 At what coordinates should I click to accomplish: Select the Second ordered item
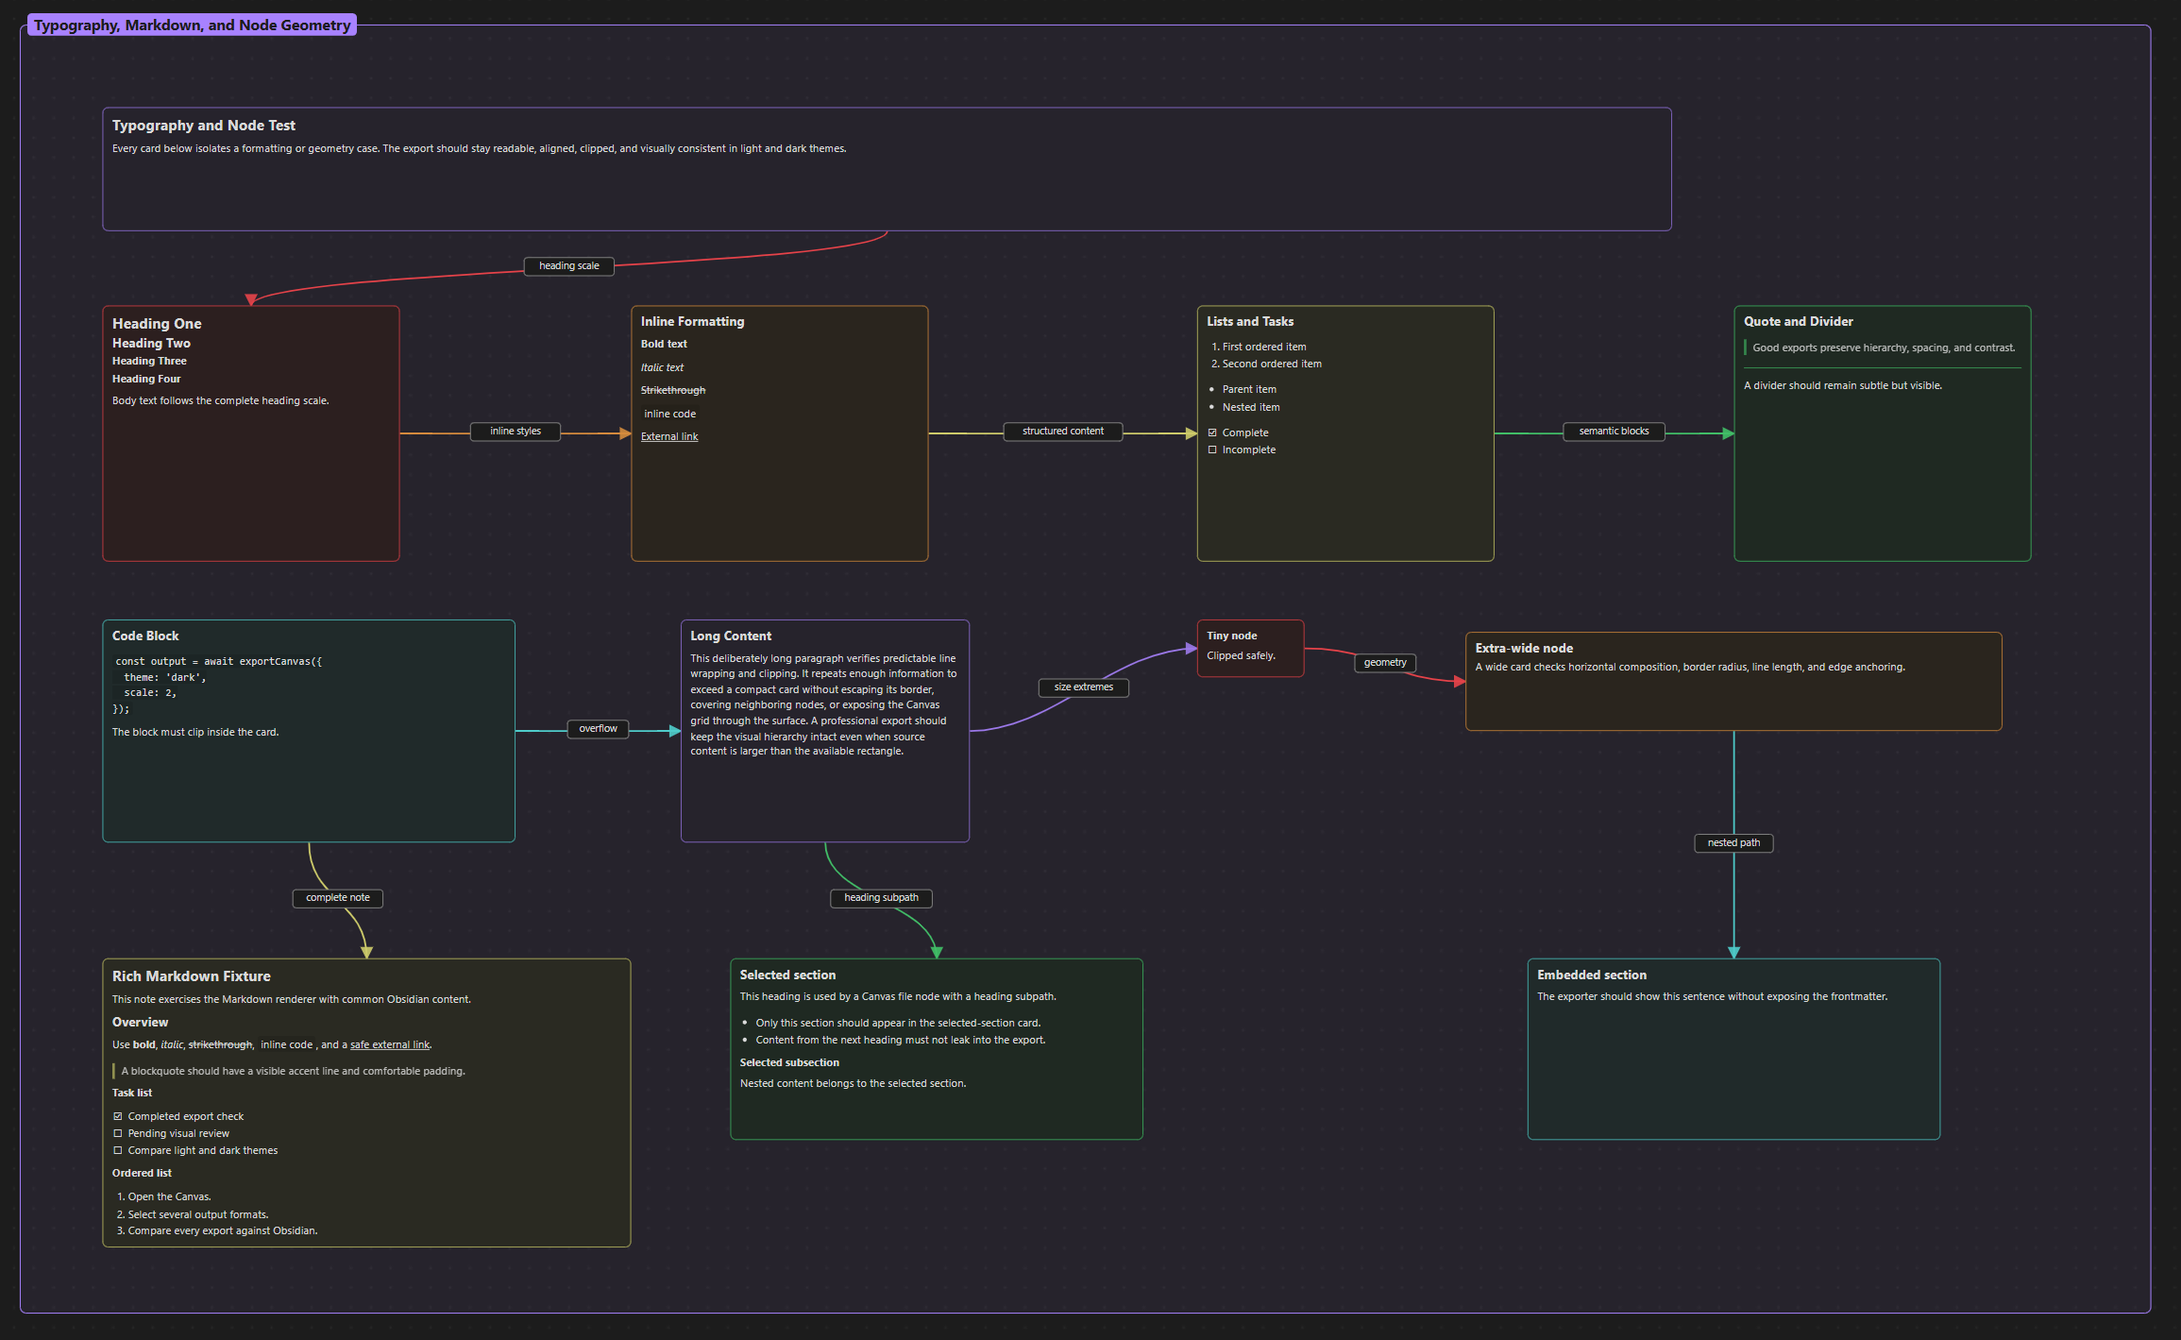coord(1272,365)
